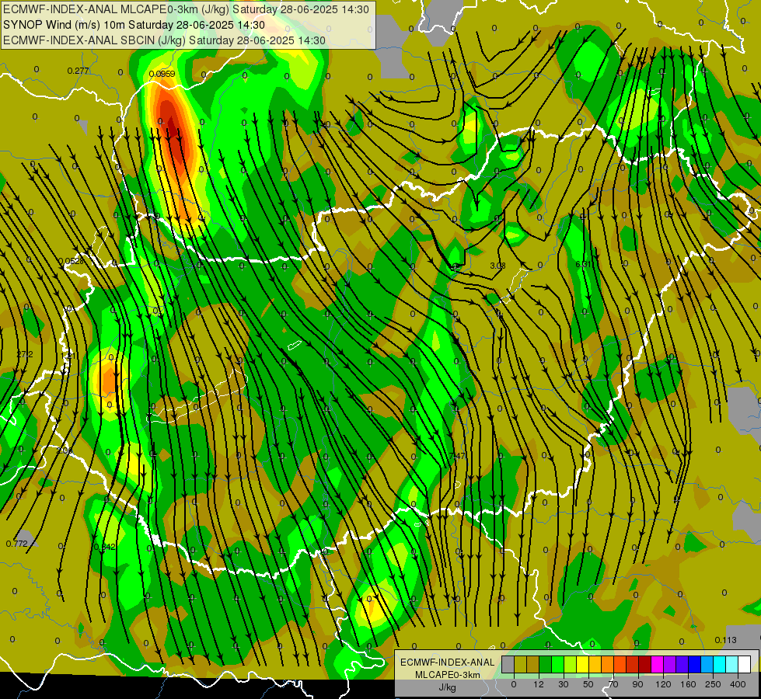This screenshot has height=699, width=761.
Task: Click the map value 7.47
Action: (457, 456)
